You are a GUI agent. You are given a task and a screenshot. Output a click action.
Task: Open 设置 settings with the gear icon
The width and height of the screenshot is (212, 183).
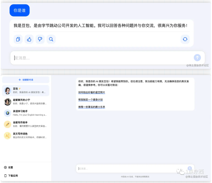[x=5, y=167]
